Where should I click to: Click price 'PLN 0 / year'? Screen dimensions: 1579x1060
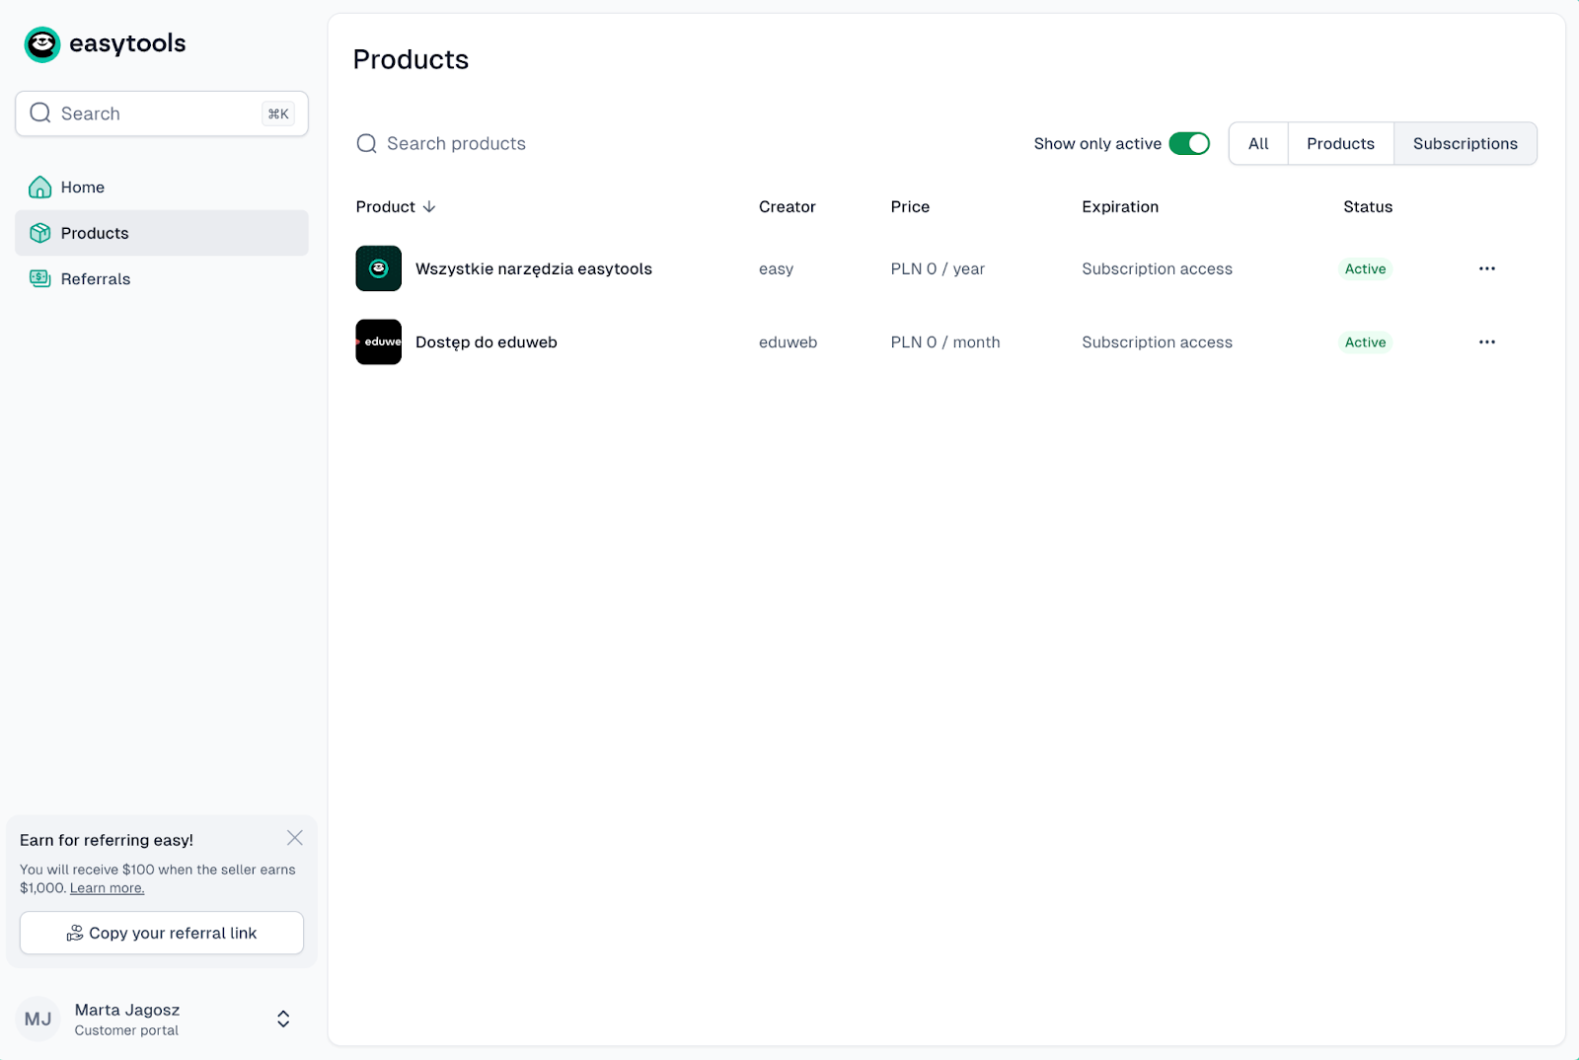point(938,268)
